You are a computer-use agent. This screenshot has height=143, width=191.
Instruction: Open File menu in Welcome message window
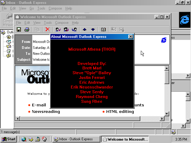click(19, 23)
